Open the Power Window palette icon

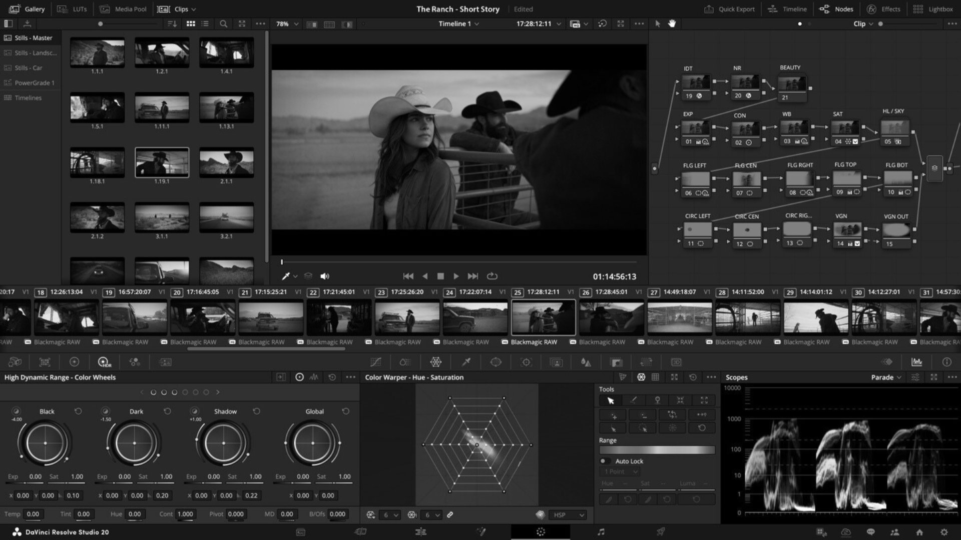tap(496, 362)
